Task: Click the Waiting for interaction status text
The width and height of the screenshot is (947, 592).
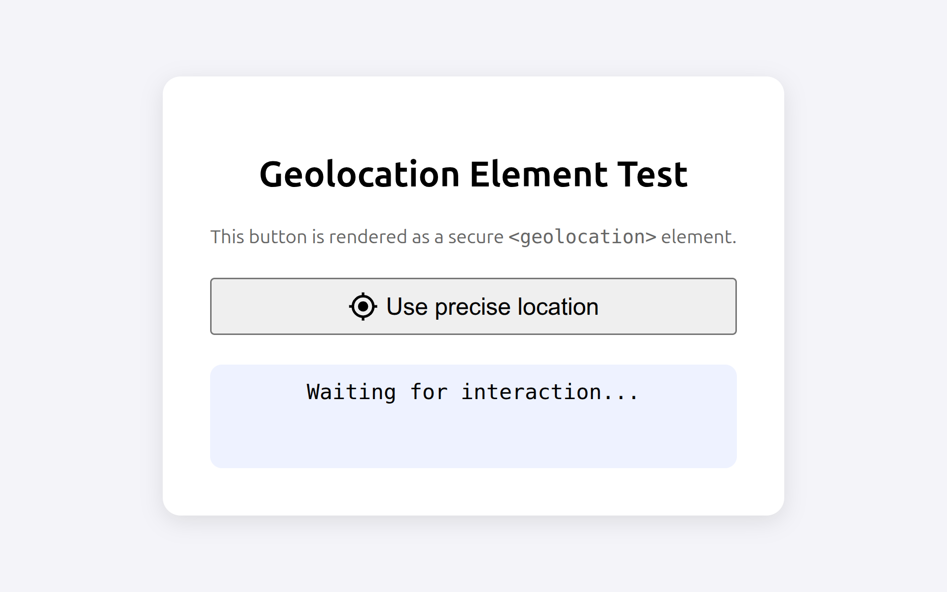Action: [472, 392]
